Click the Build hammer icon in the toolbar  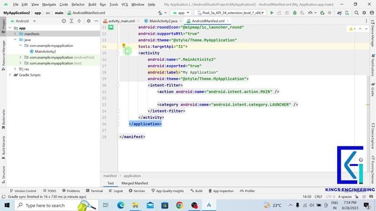click(160, 13)
